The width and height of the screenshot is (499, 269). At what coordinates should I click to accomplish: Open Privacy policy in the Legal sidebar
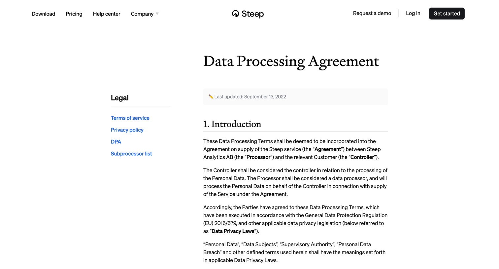coord(127,130)
